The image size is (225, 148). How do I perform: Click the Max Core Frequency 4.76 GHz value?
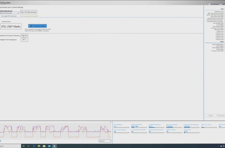coord(170,126)
